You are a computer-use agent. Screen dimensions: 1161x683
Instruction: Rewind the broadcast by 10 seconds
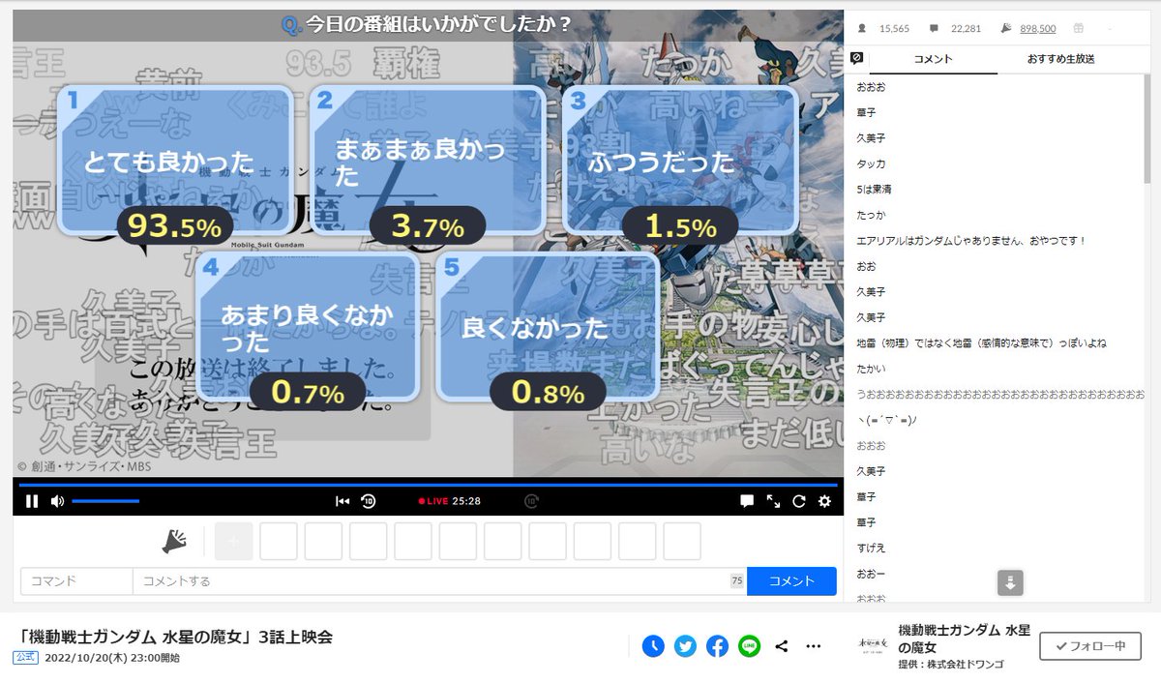click(369, 501)
